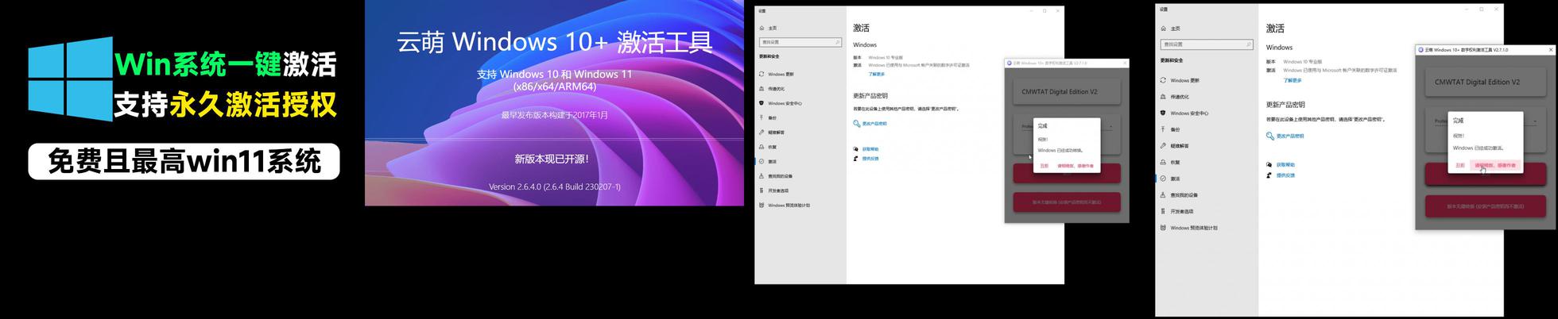The height and width of the screenshot is (319, 1558).
Task: Open Windows 更新 icon in right Settings window
Action: [1163, 80]
